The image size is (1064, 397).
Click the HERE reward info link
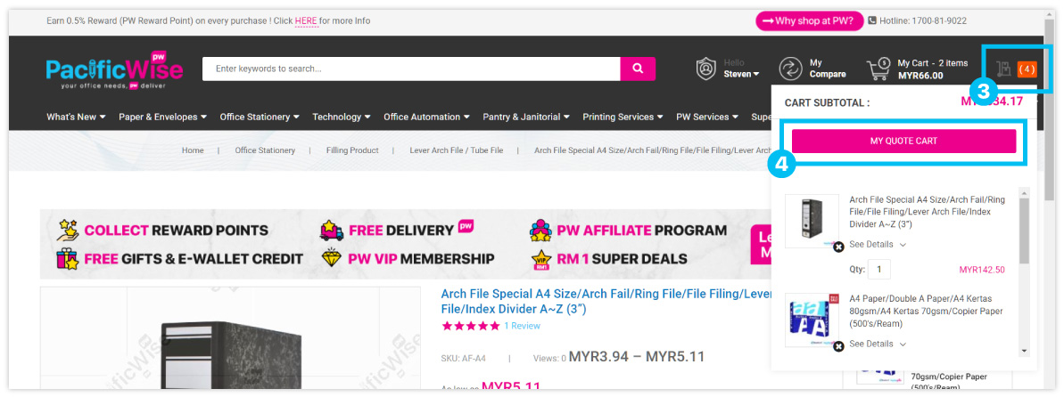[x=306, y=21]
